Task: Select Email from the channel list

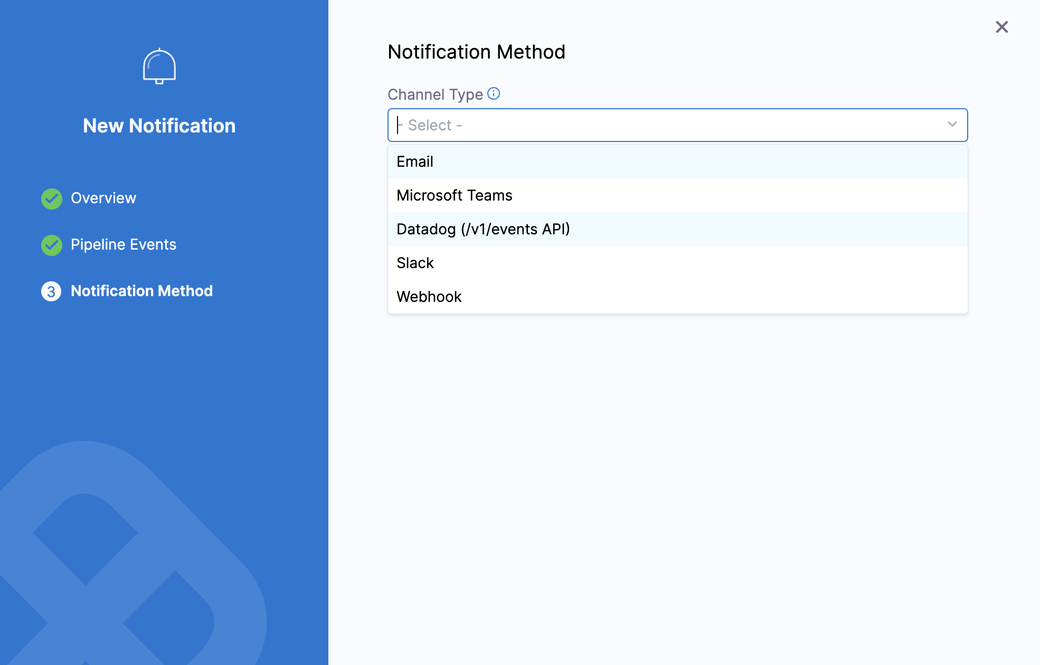Action: 415,161
